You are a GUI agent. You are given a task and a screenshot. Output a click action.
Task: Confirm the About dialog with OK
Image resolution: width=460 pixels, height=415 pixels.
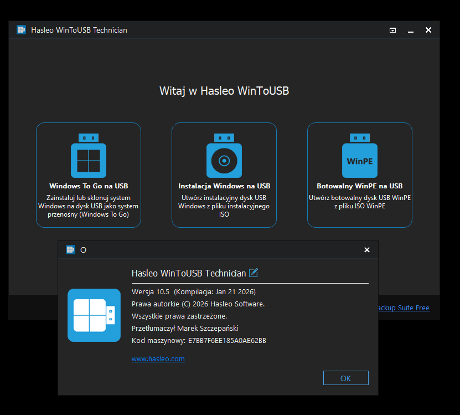[x=346, y=378]
